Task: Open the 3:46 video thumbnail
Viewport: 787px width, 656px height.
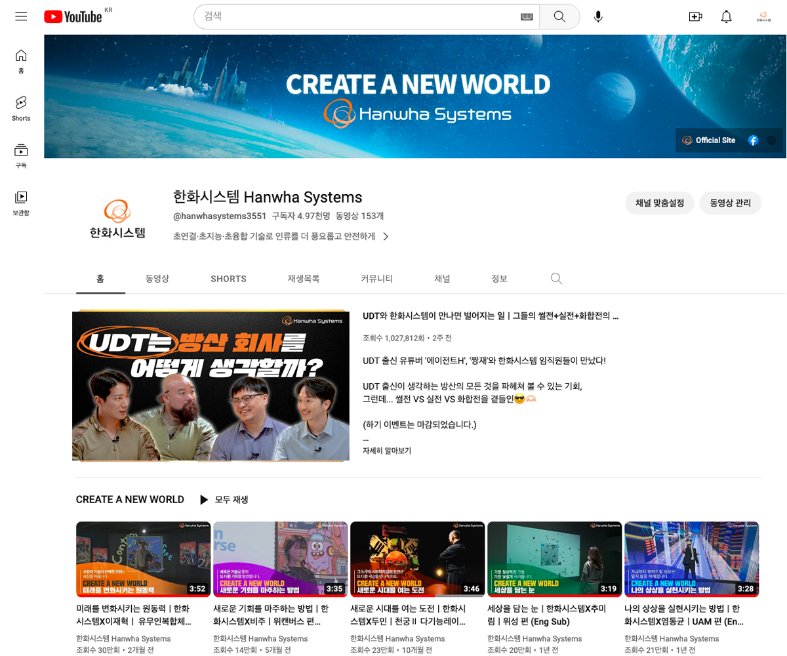Action: [x=417, y=559]
